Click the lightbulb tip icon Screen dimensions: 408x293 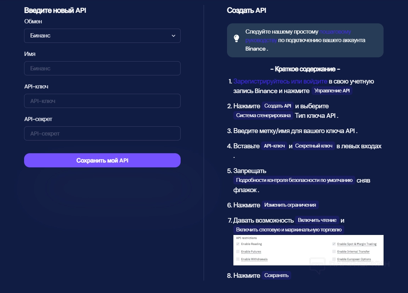pos(237,39)
